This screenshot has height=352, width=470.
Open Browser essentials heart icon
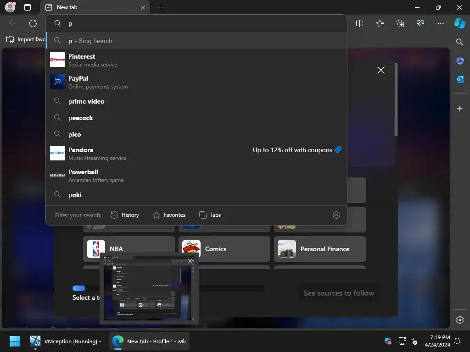[x=420, y=23]
